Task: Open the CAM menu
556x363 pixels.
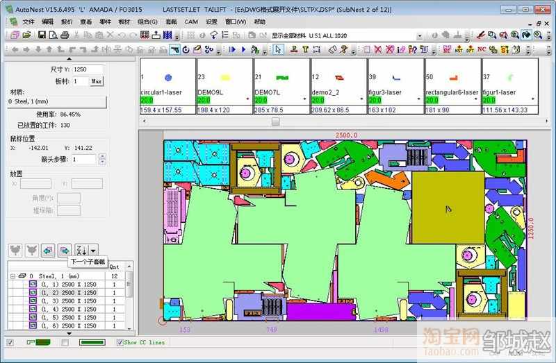Action: [191, 22]
